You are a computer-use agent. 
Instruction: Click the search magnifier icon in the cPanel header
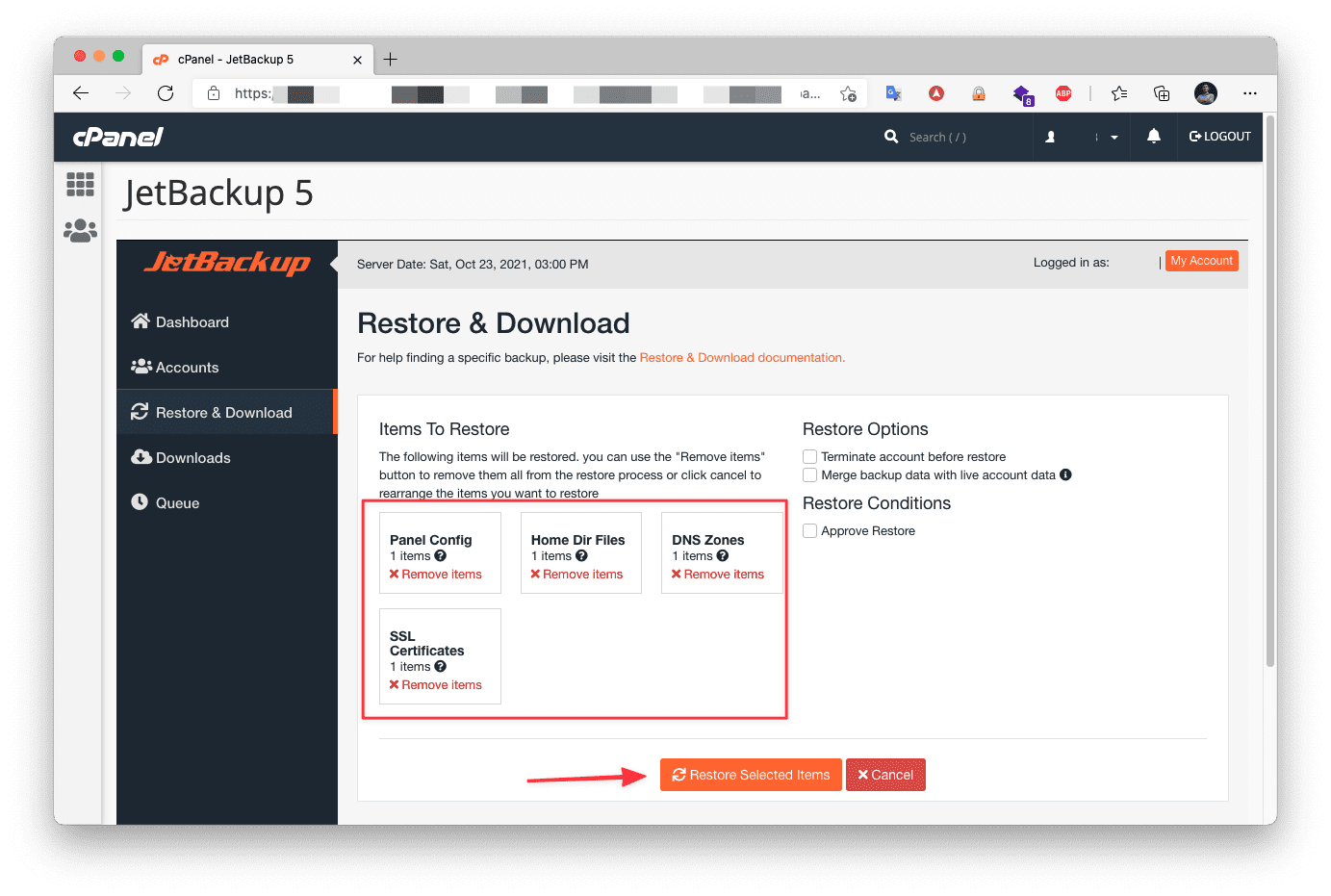click(890, 136)
